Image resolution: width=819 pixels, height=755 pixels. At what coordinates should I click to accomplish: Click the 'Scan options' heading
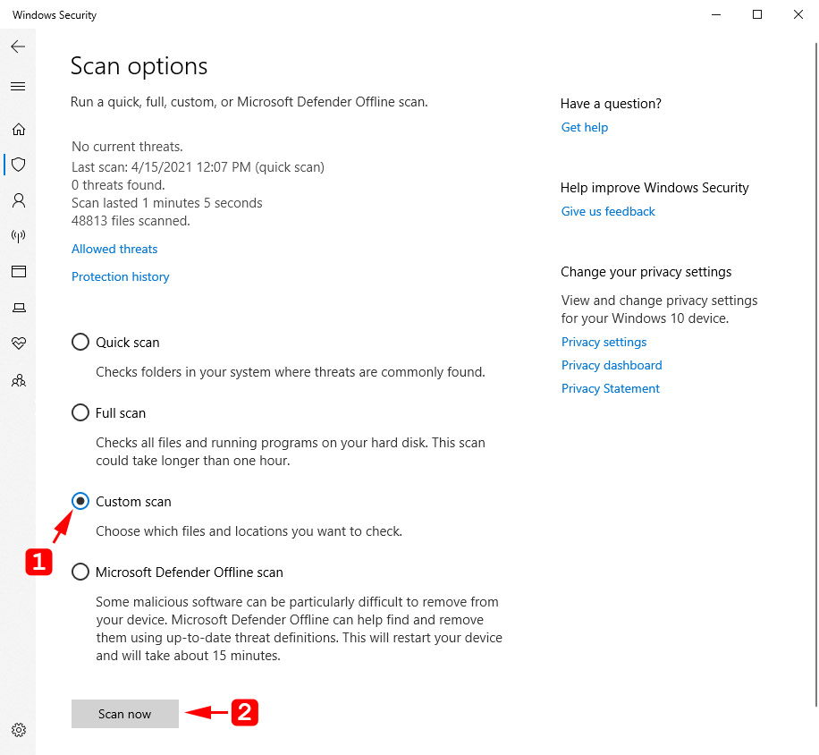(x=139, y=66)
